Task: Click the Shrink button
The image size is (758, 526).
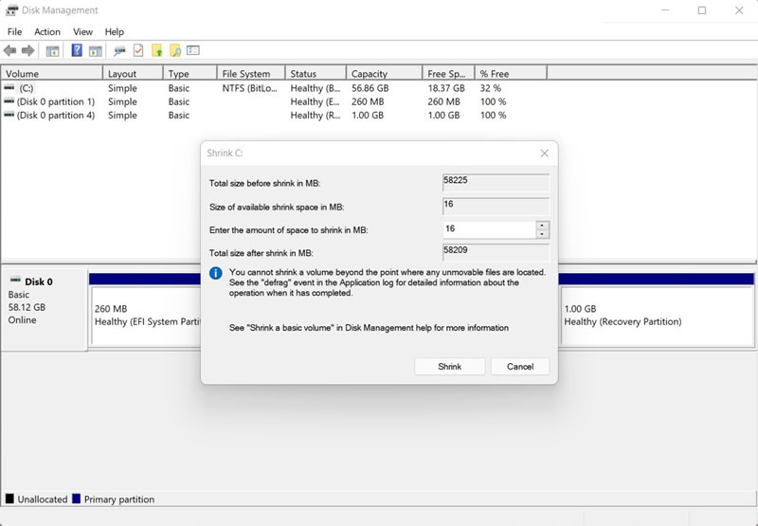Action: click(449, 367)
